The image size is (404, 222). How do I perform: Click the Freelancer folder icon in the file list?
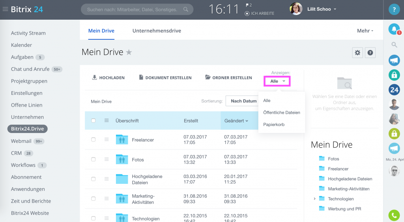(122, 139)
